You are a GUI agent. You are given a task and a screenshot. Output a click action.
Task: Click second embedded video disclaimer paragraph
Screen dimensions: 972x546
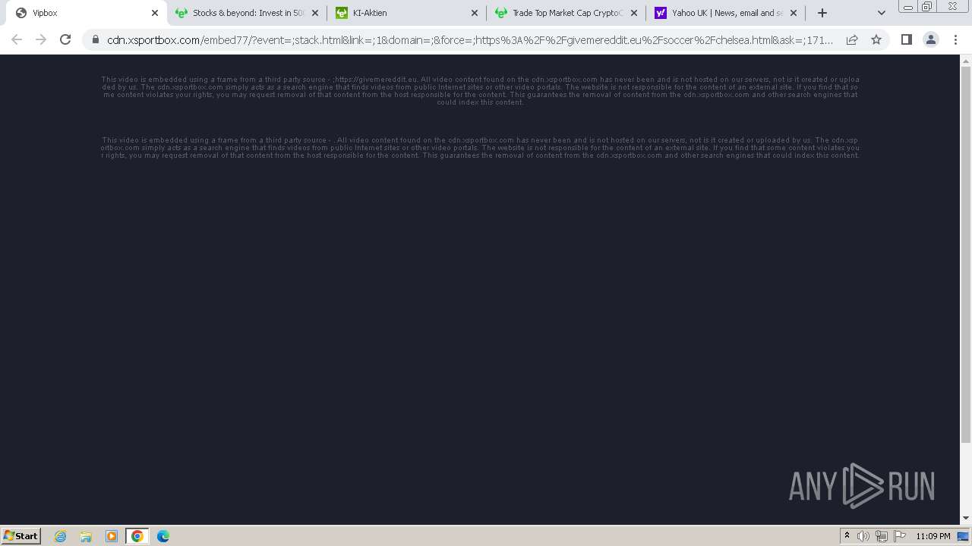[x=481, y=148]
